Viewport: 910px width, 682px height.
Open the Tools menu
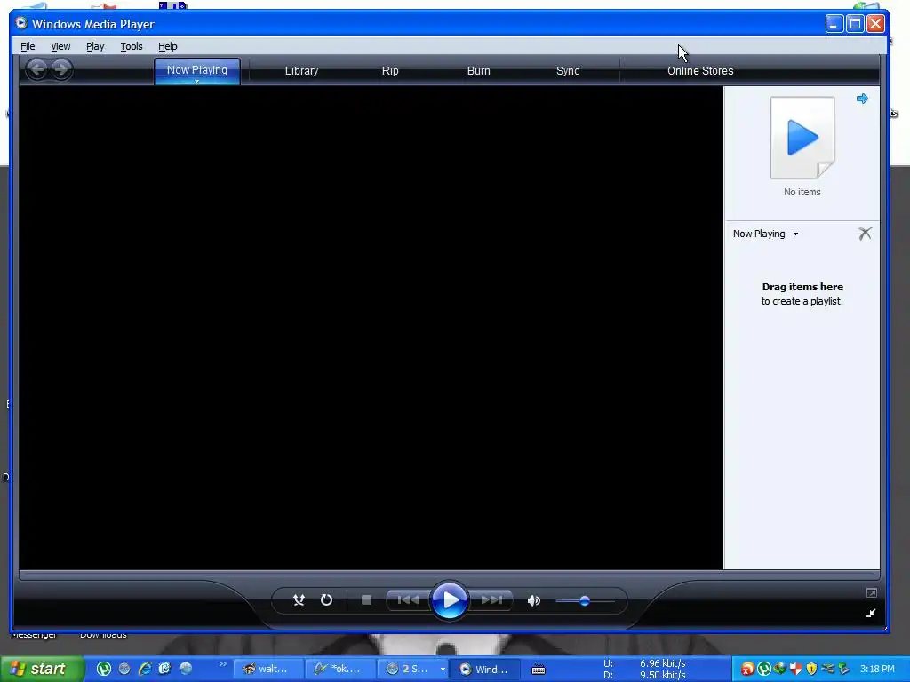click(x=132, y=46)
